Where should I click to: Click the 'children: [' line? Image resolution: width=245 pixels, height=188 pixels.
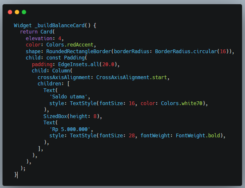tap(54, 84)
